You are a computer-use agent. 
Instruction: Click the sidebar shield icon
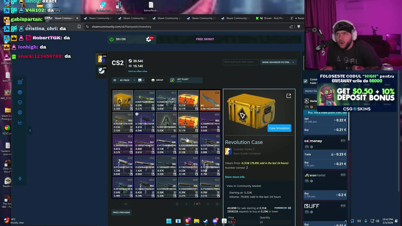pos(20,102)
